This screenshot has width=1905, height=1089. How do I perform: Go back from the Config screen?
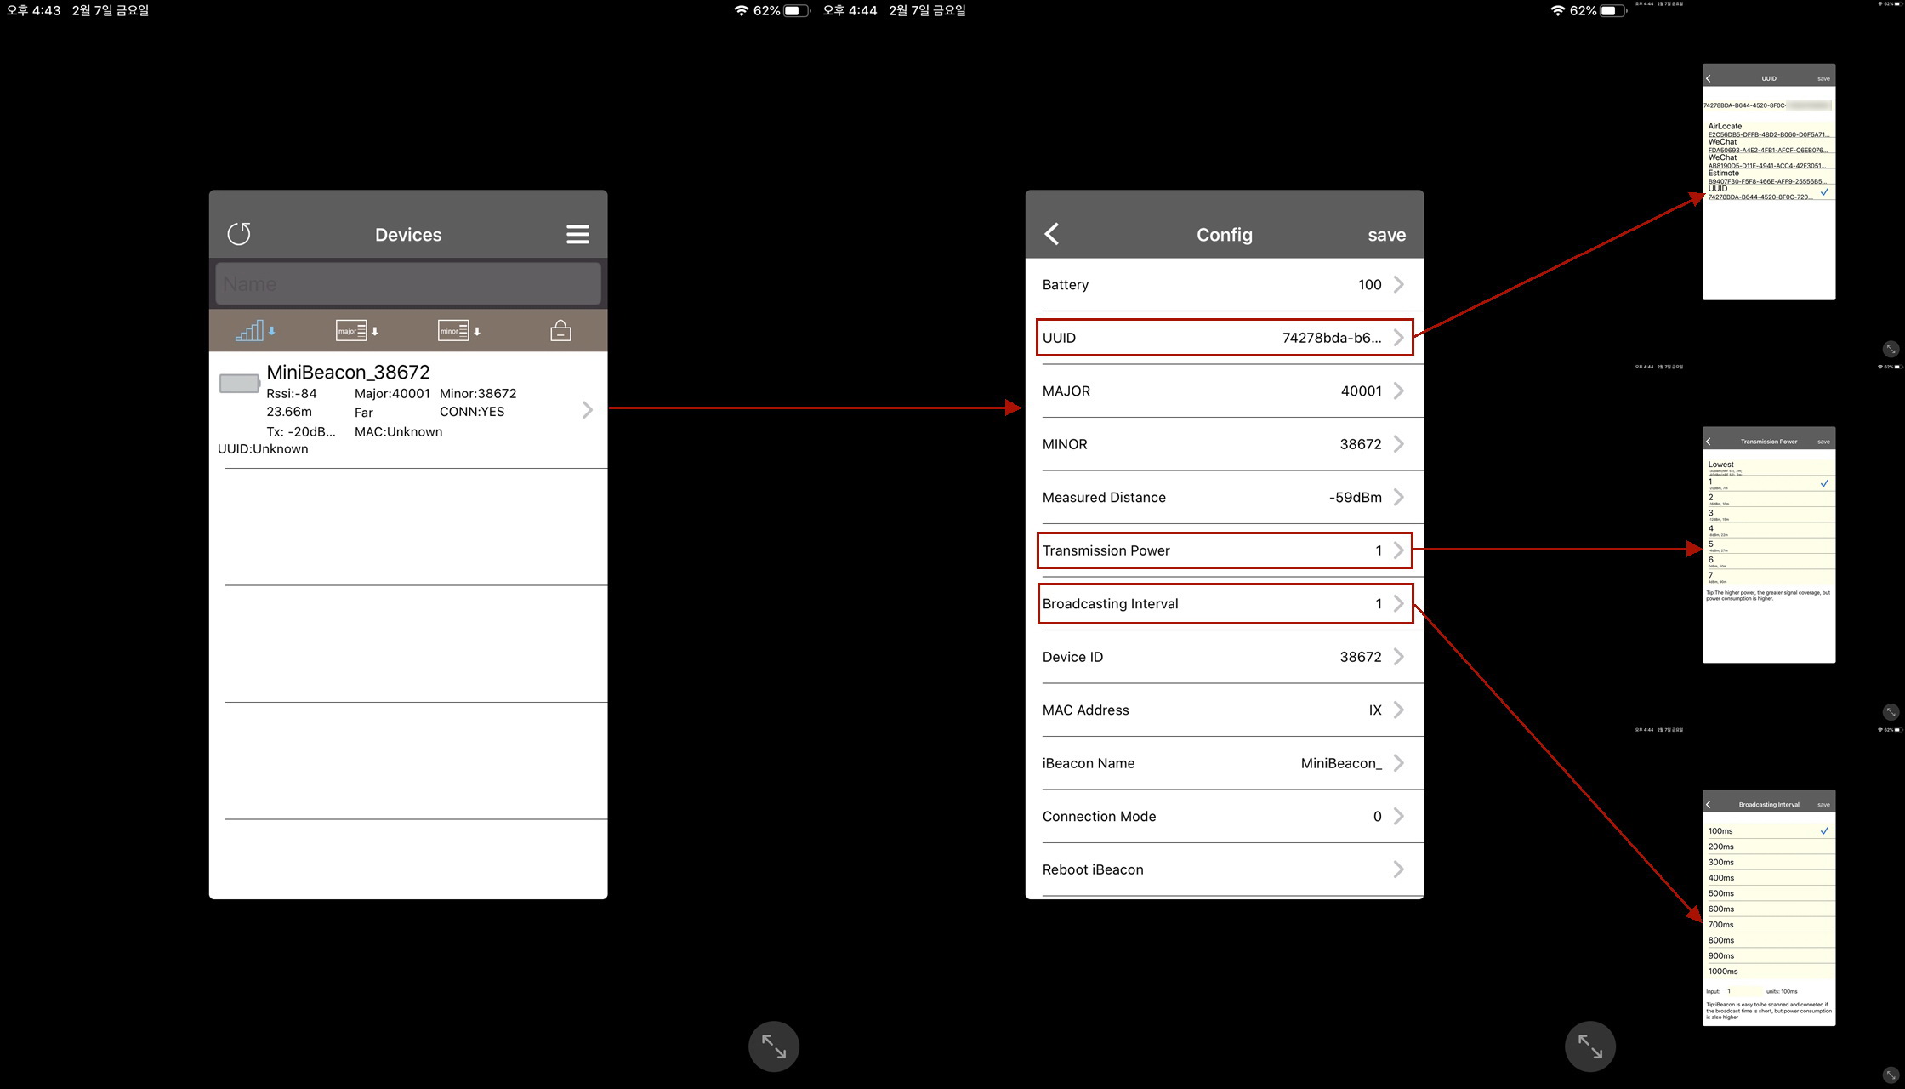pos(1052,234)
